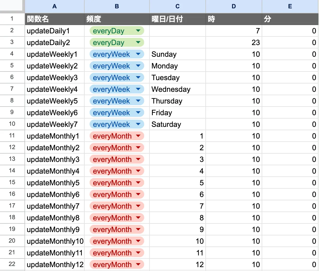
Task: Click the hour cell showing 23
Action: (234, 43)
